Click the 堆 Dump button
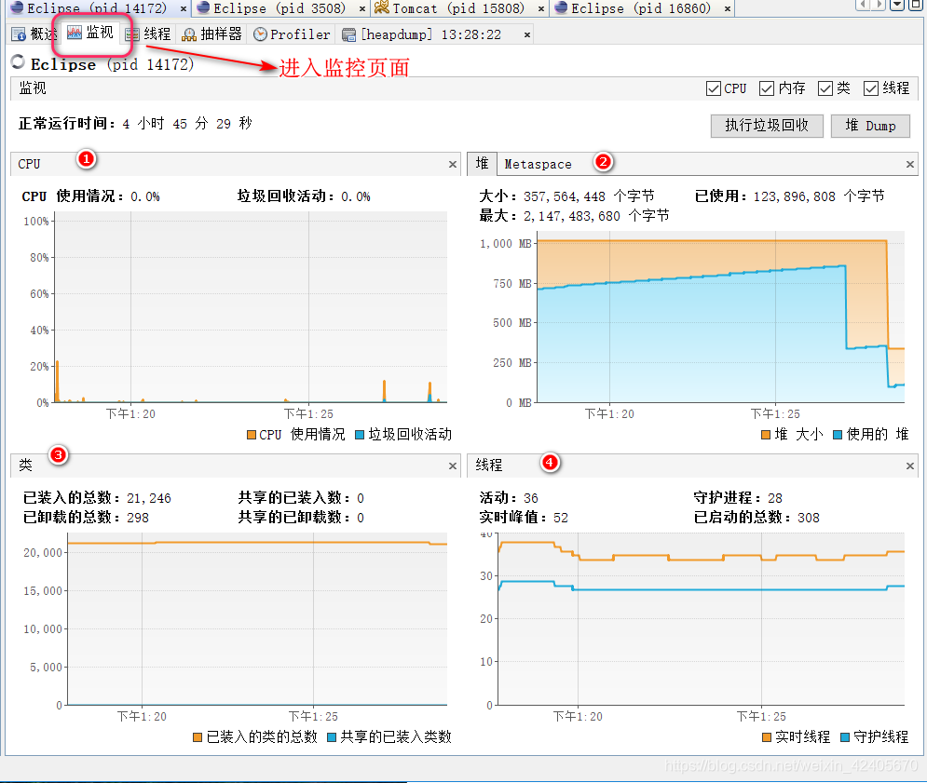This screenshot has height=783, width=927. click(869, 126)
